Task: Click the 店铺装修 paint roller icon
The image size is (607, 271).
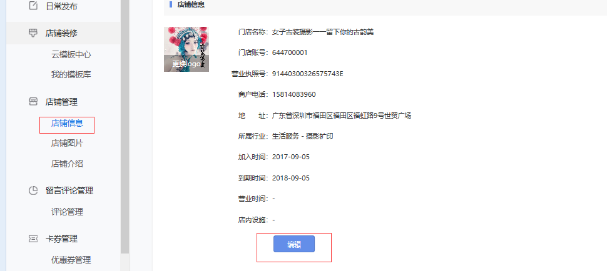Action: click(x=34, y=33)
